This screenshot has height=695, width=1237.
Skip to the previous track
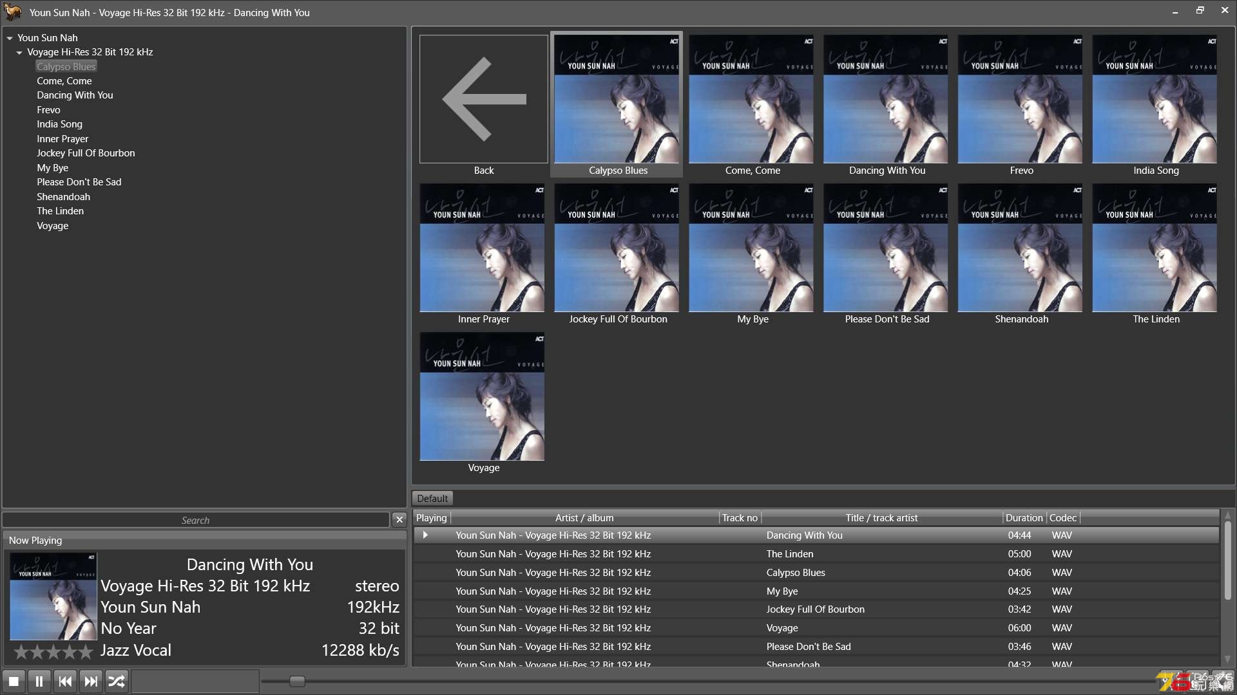pos(65,681)
